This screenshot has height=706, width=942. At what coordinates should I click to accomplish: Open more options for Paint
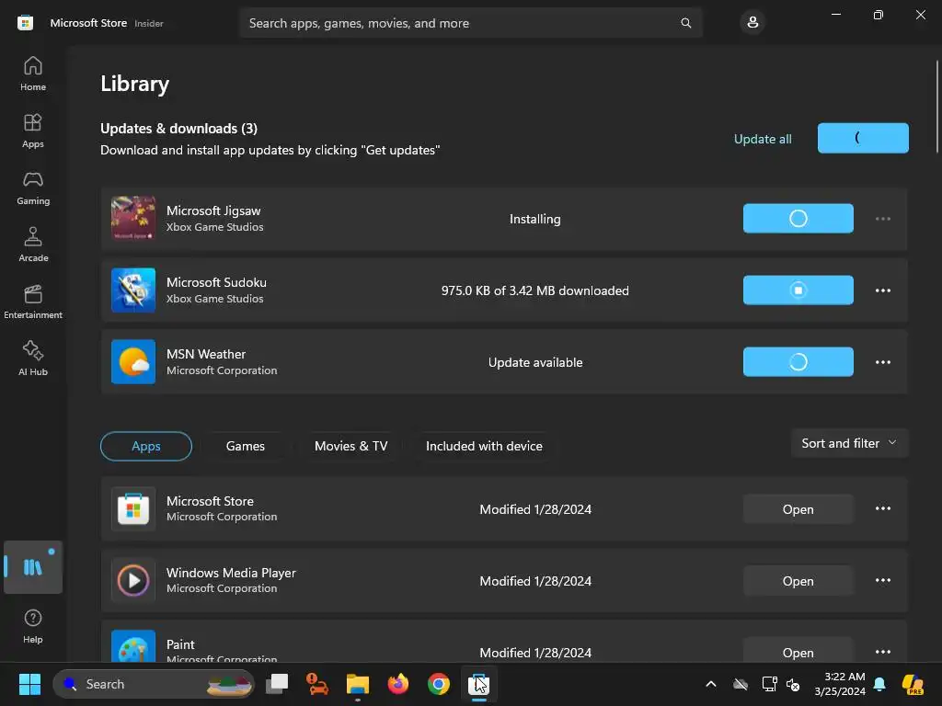click(882, 652)
